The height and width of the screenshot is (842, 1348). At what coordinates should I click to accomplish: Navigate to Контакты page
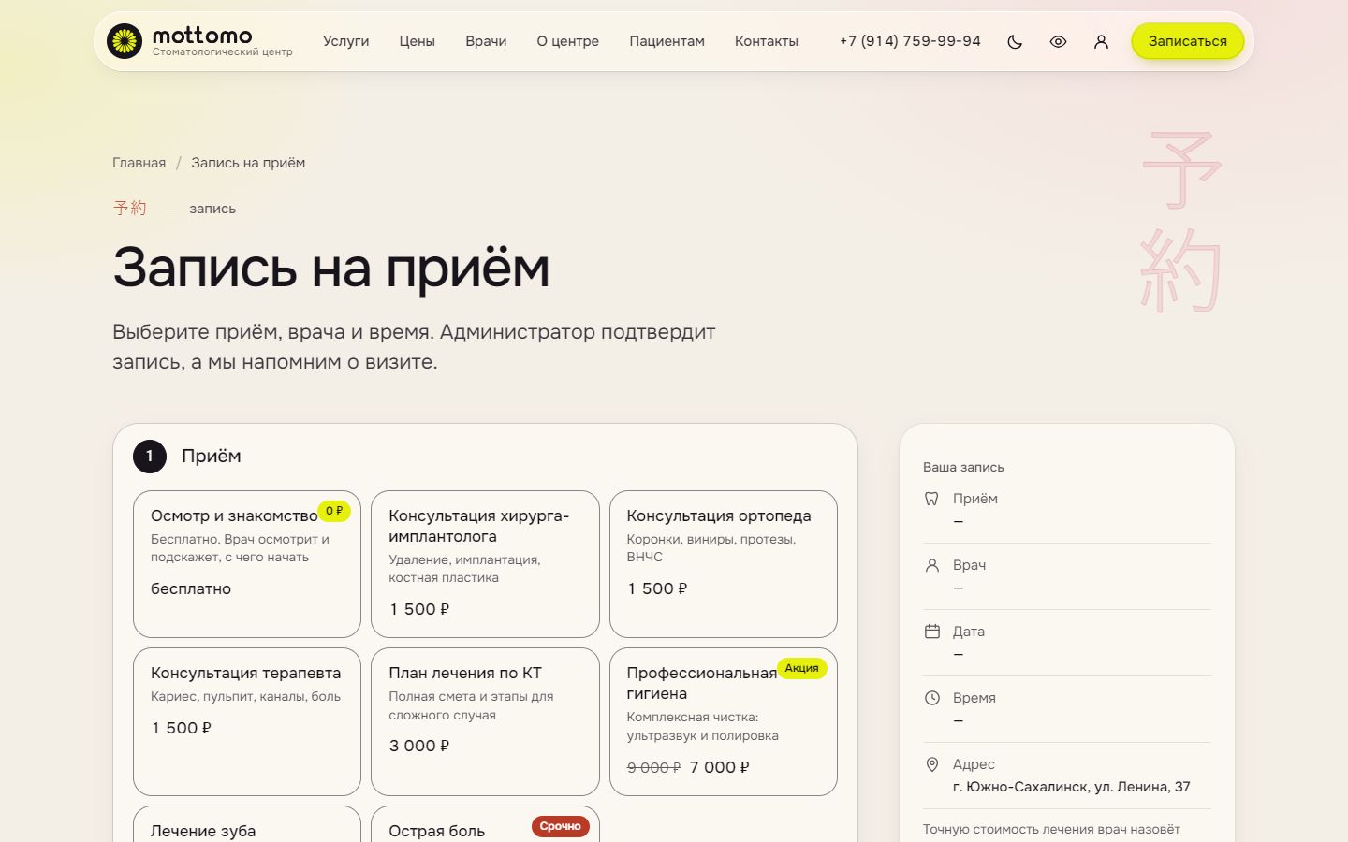pos(766,41)
